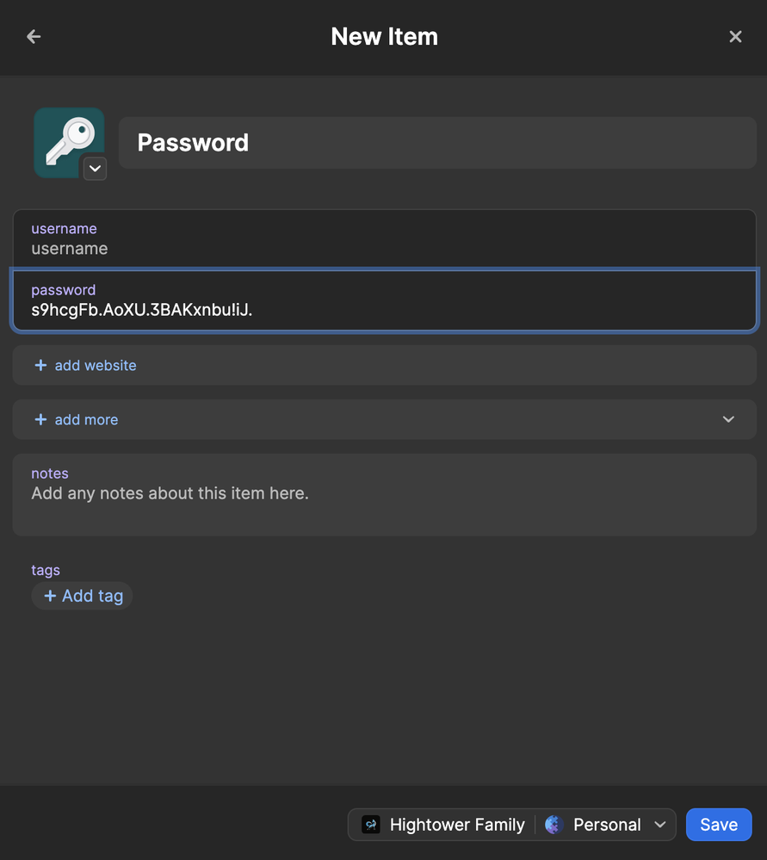Select the Hightower Family account label
The image size is (767, 860).
[x=457, y=825]
